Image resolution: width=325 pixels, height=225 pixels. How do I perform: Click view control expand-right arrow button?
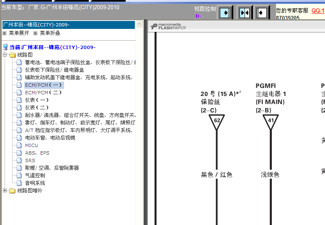224,13
